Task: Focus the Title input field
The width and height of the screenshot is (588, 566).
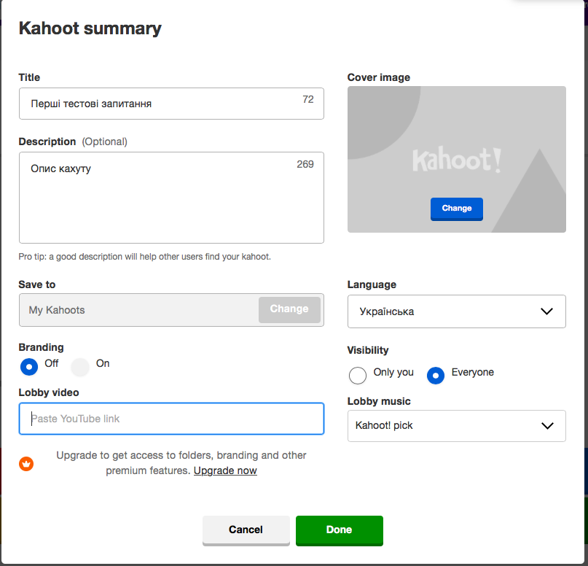Action: 171,104
